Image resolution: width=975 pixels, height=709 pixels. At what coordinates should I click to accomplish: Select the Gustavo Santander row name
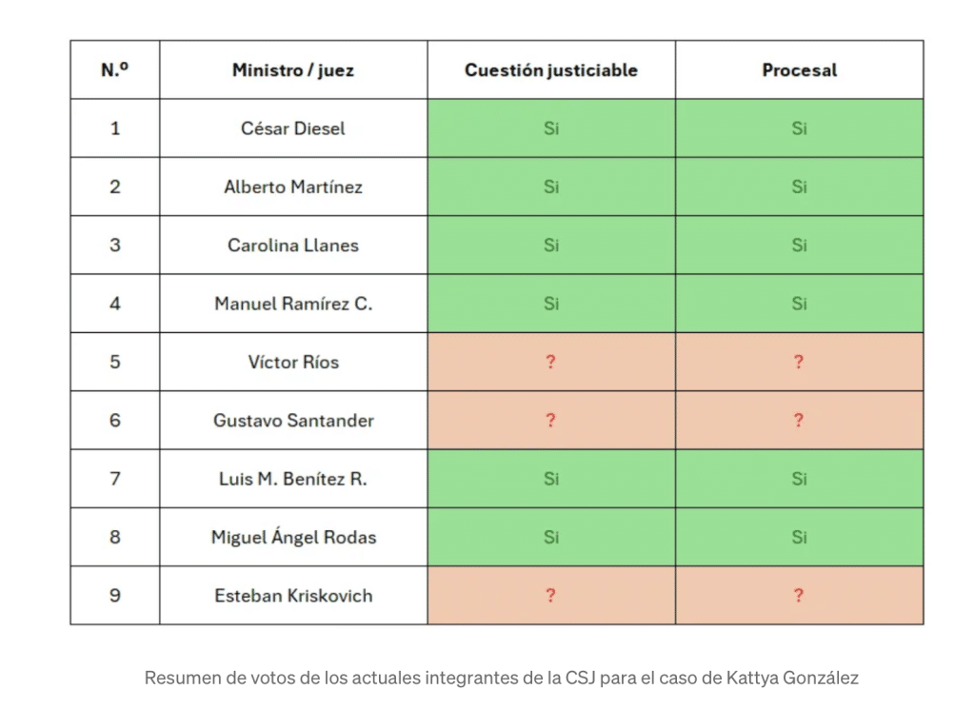(293, 421)
